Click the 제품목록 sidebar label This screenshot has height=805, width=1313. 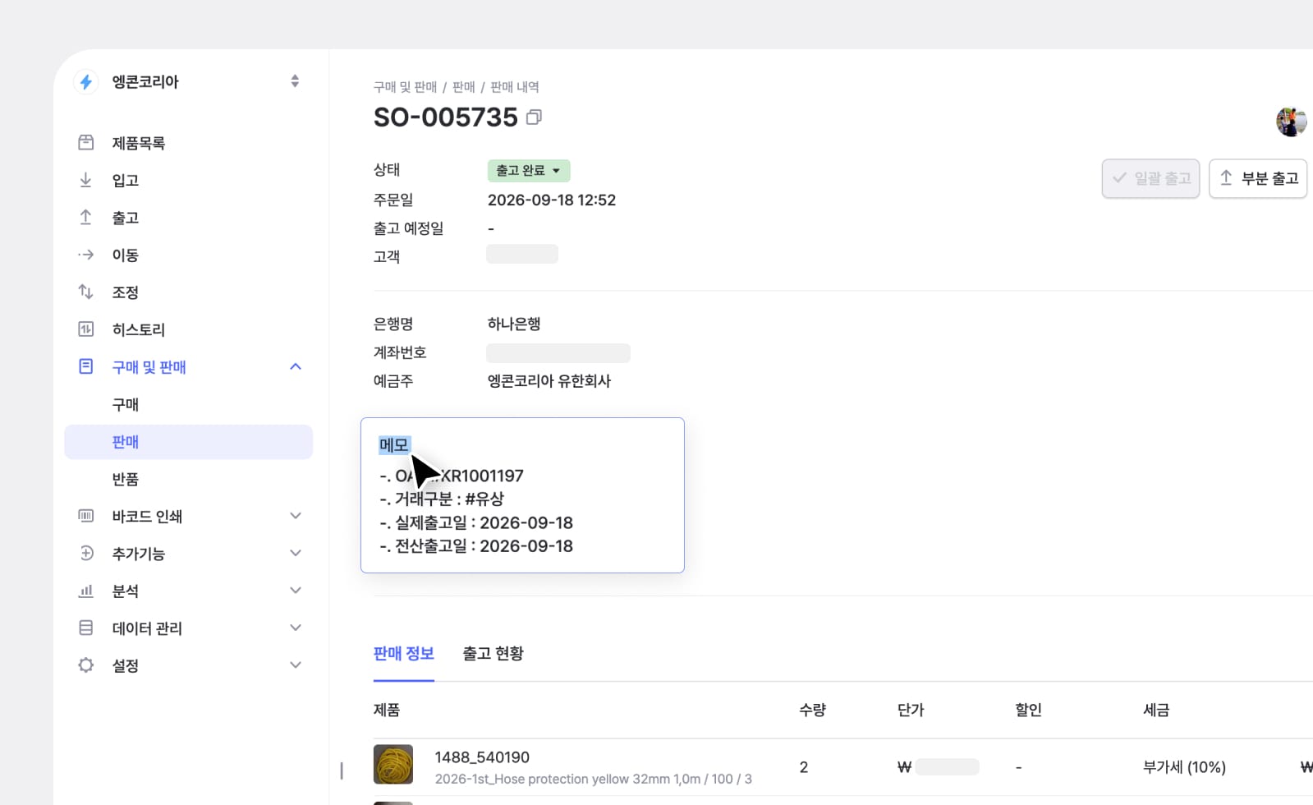coord(139,143)
